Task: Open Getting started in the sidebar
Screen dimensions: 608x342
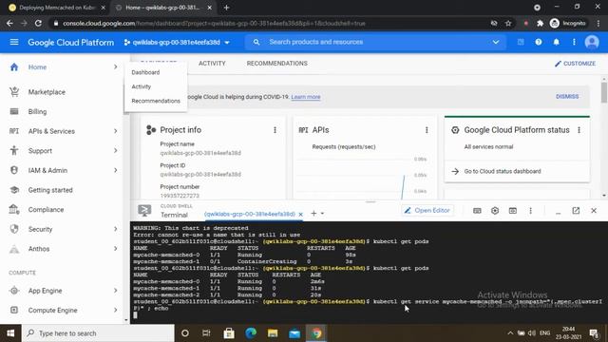Action: pos(50,190)
